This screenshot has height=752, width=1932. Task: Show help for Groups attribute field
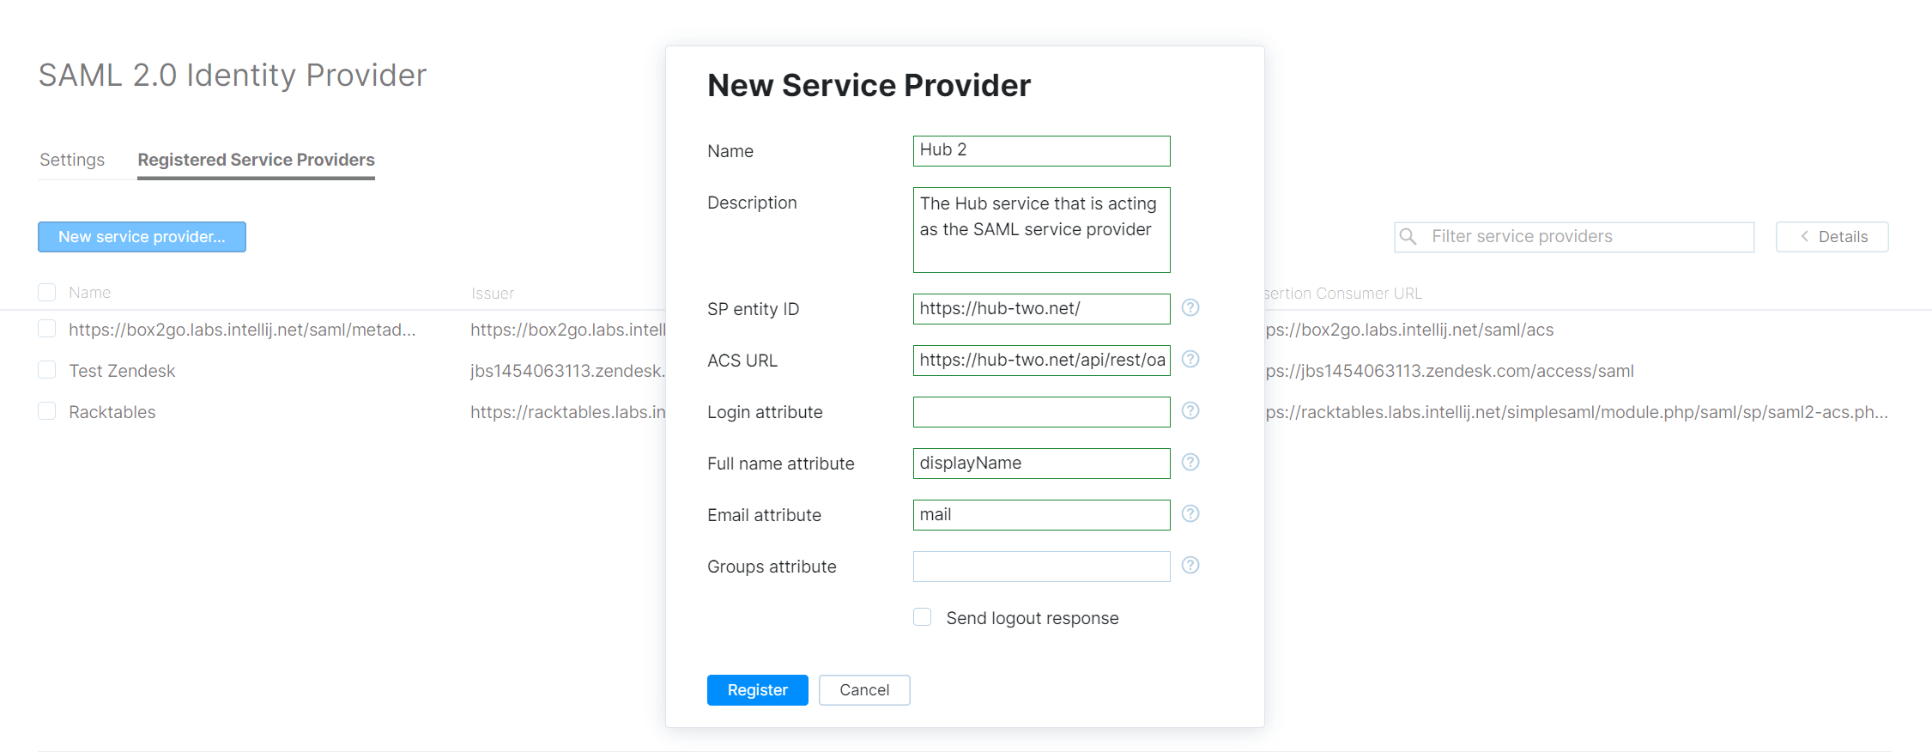(x=1190, y=565)
